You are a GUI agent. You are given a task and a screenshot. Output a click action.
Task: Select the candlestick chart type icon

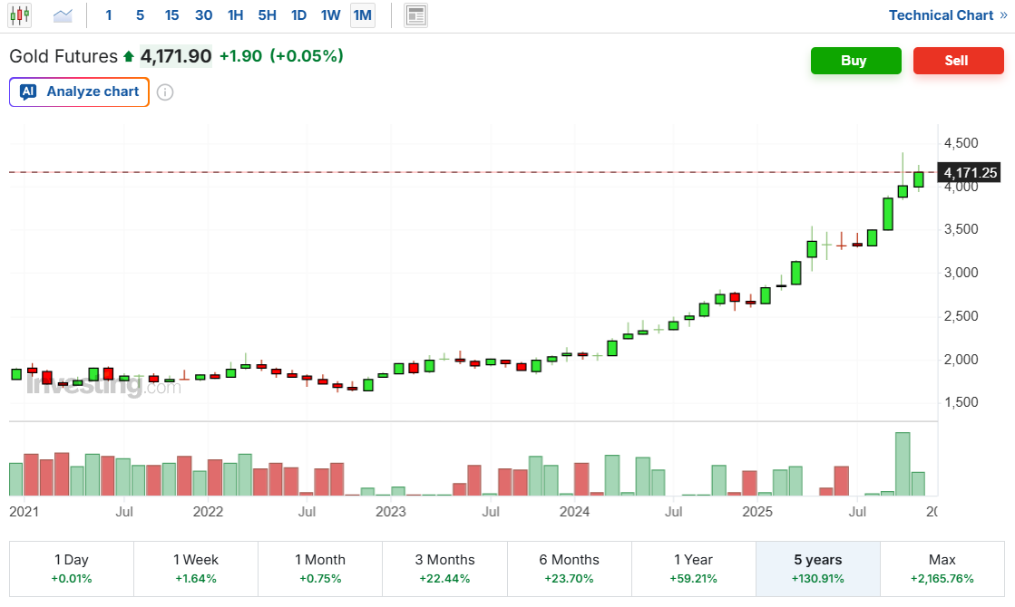(x=20, y=15)
